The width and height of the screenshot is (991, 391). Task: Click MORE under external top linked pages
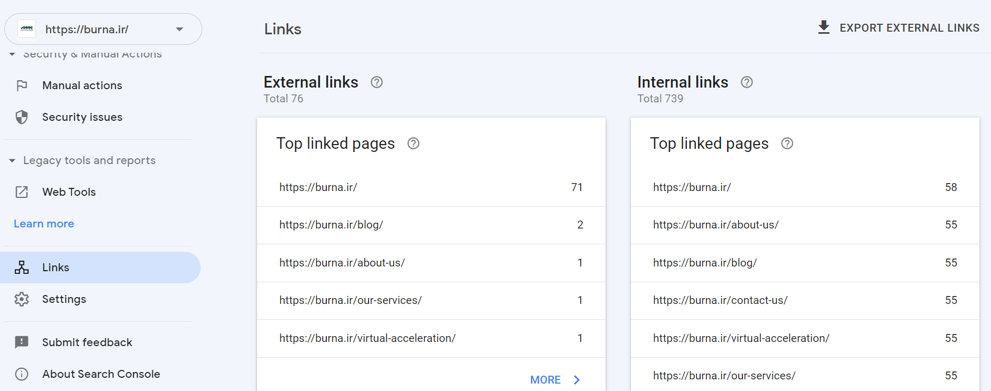(x=554, y=380)
